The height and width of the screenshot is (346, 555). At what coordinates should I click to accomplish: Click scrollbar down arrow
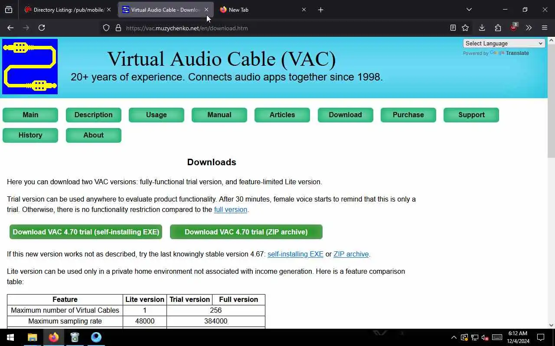pos(551,325)
